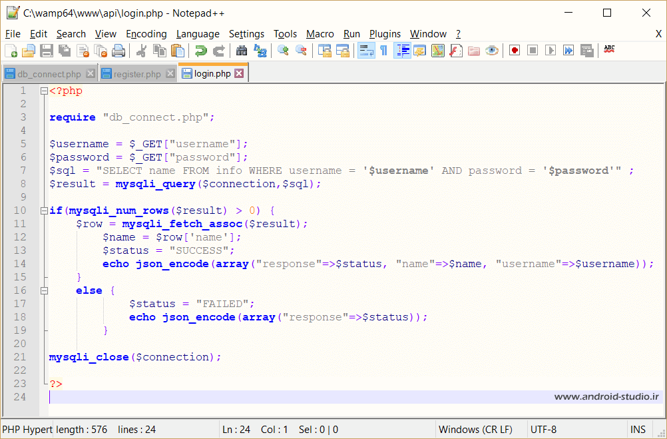Click the Open file folder icon
This screenshot has width=667, height=439.
click(28, 51)
